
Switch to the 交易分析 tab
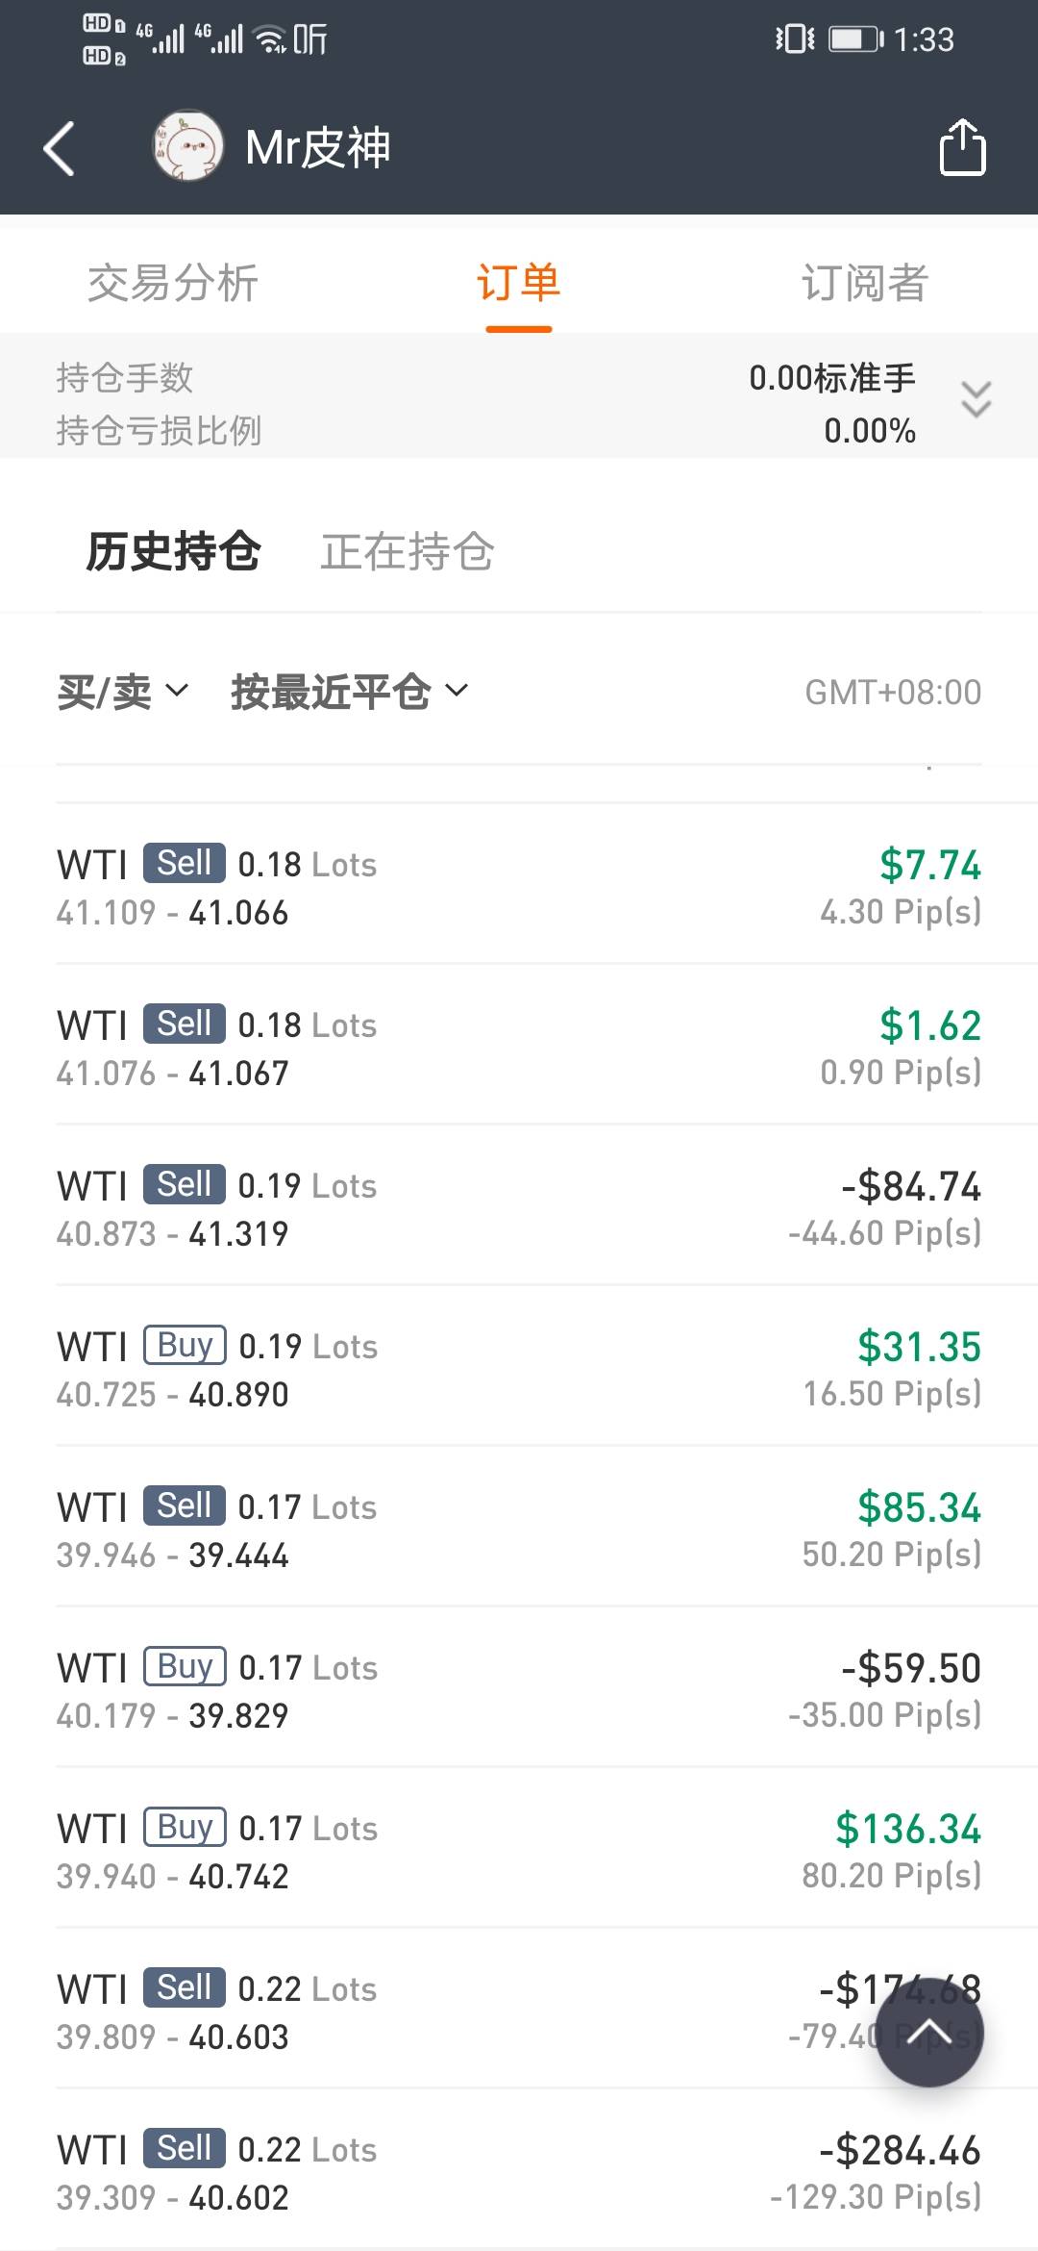pos(173,283)
